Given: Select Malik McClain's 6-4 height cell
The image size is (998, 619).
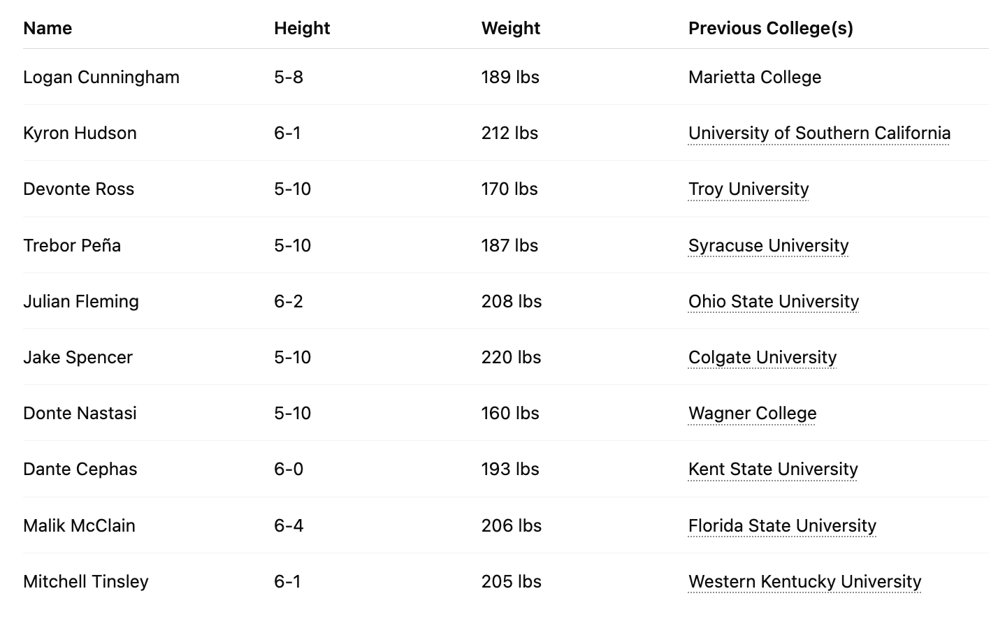Looking at the screenshot, I should (x=289, y=526).
